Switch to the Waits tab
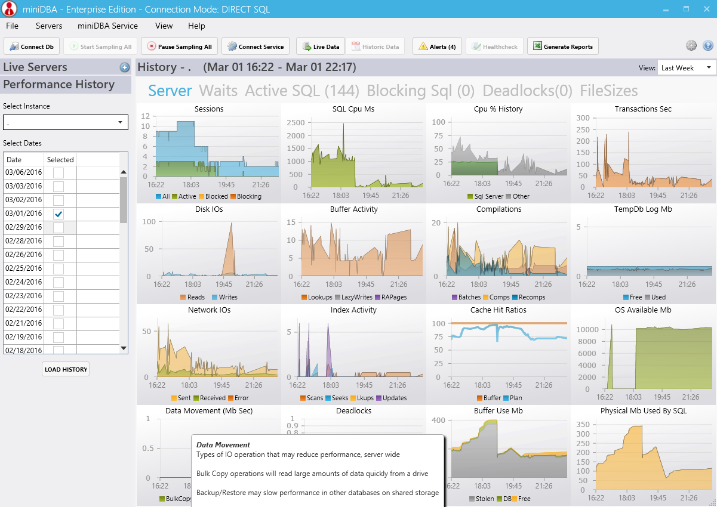This screenshot has height=507, width=717. click(x=218, y=91)
